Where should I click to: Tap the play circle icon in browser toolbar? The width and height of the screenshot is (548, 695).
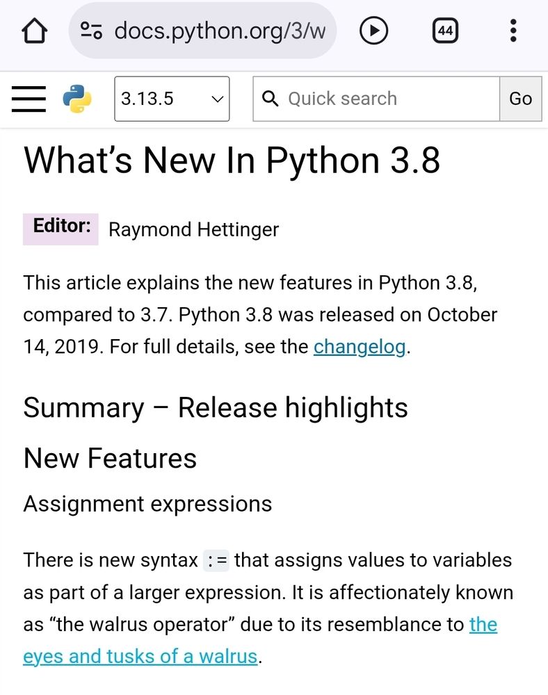373,31
